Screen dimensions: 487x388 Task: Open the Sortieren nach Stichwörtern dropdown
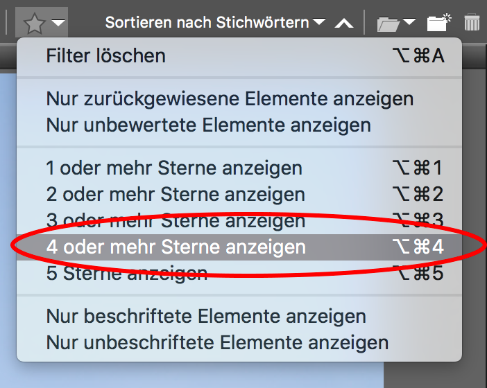pos(215,23)
